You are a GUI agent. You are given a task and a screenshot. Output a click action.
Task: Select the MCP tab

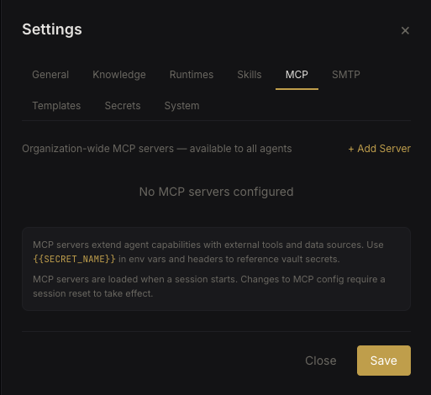[x=297, y=75]
